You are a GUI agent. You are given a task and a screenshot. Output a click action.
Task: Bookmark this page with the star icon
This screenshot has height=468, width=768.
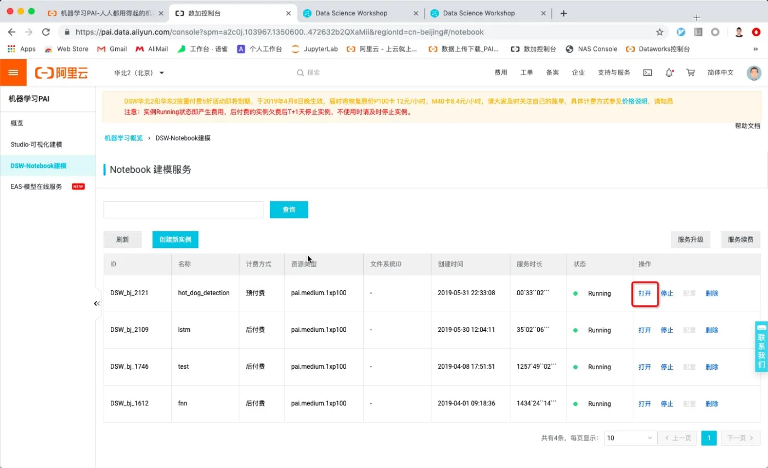(x=660, y=32)
